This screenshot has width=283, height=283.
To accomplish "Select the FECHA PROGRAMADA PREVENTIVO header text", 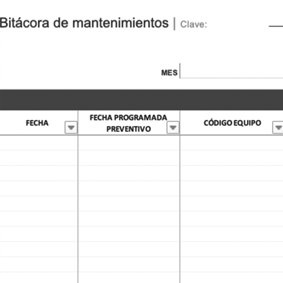I will point(128,123).
